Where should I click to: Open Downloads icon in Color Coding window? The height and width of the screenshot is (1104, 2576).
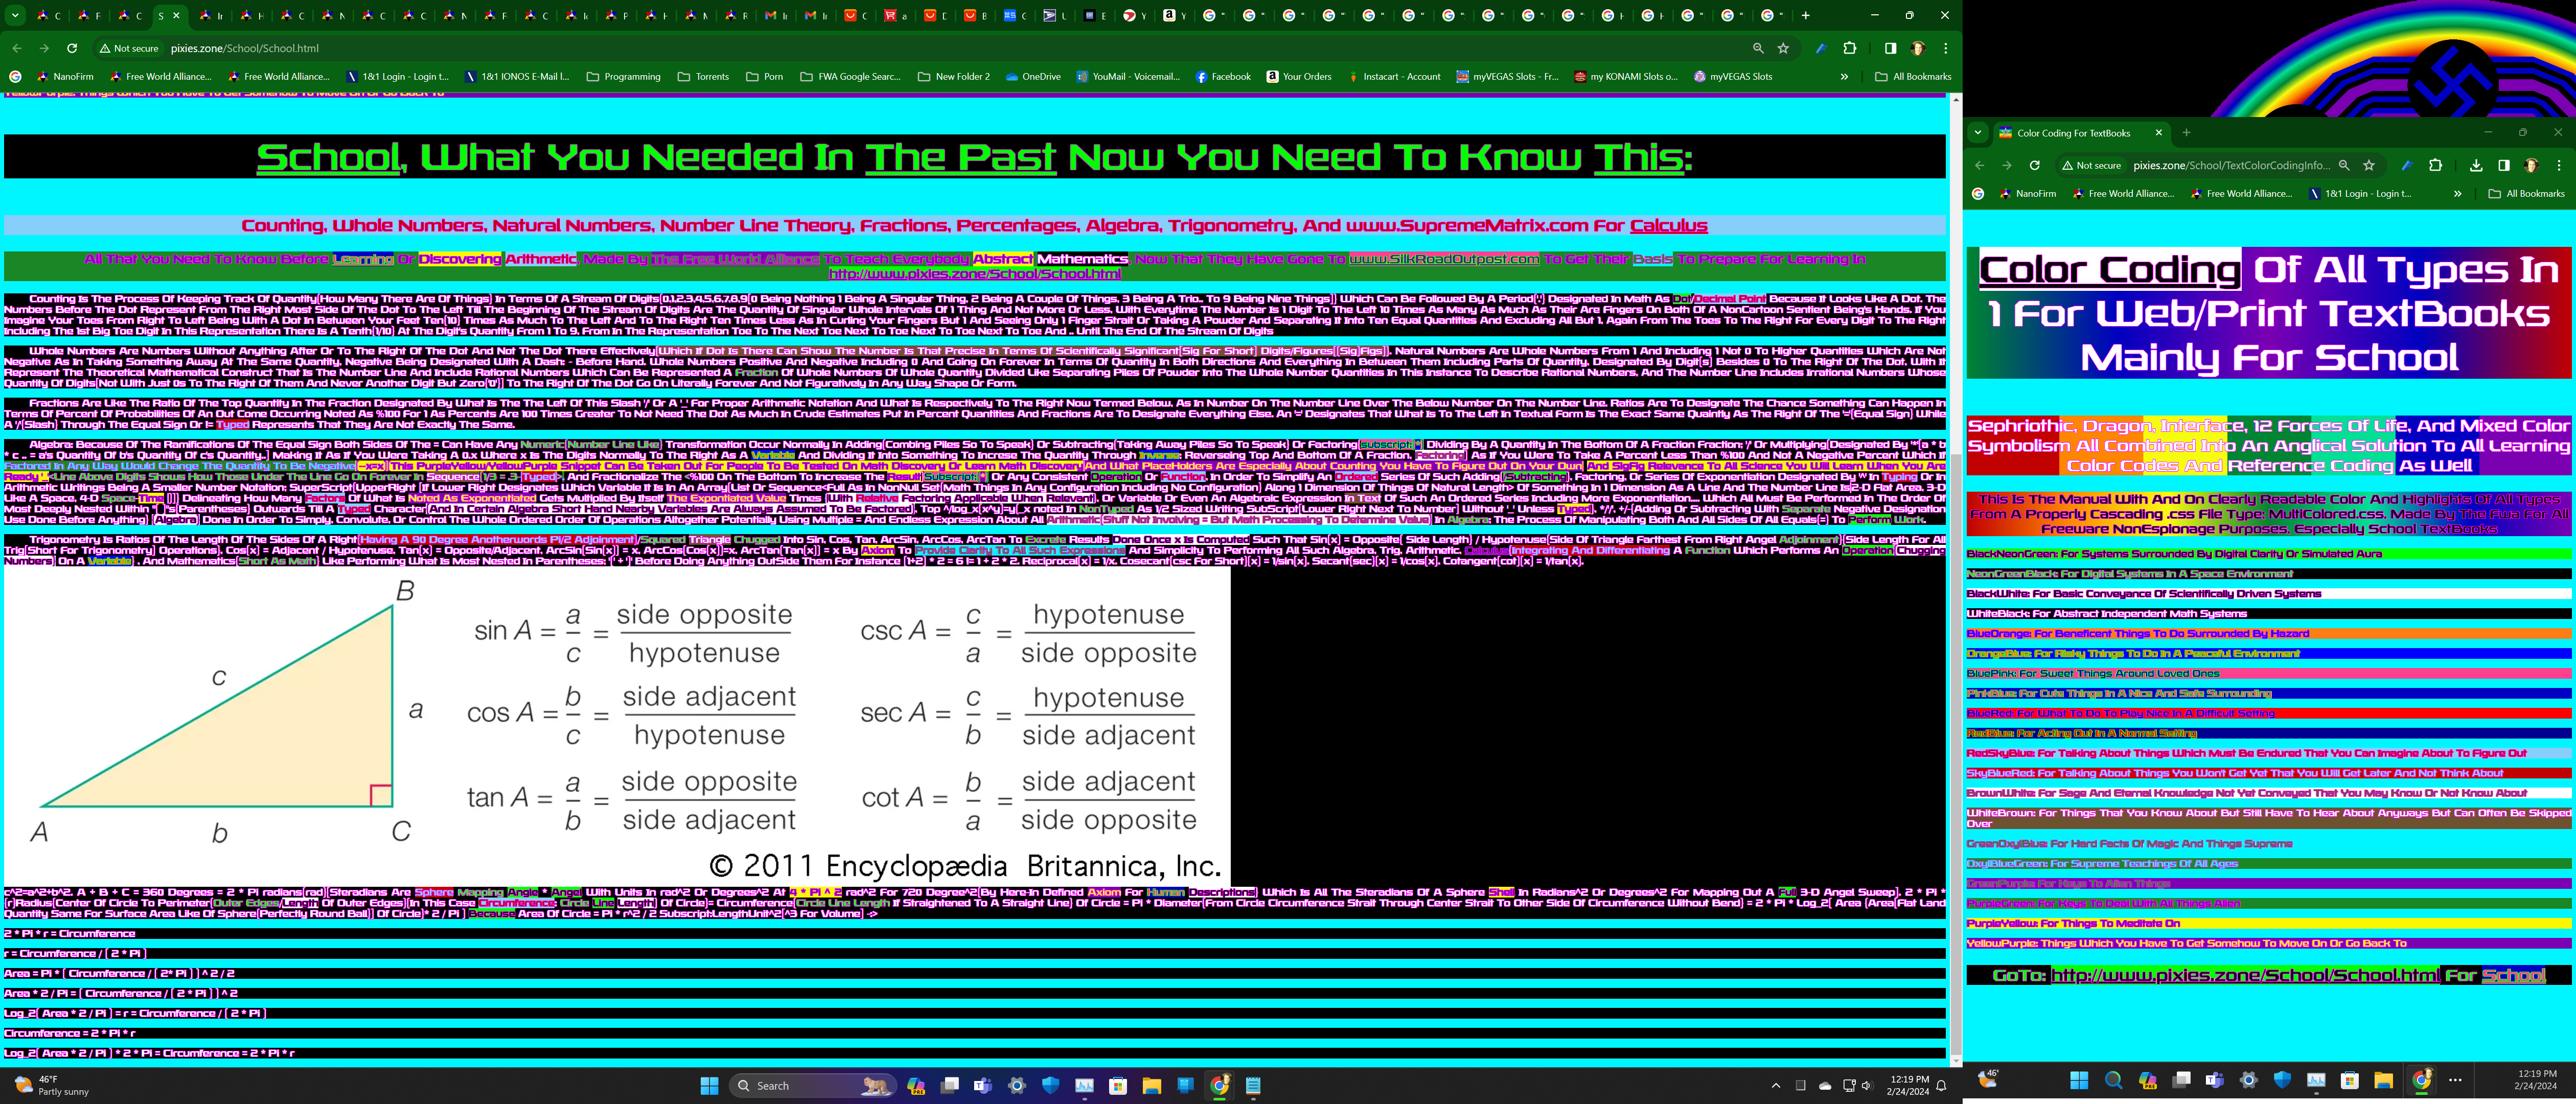[x=2476, y=165]
